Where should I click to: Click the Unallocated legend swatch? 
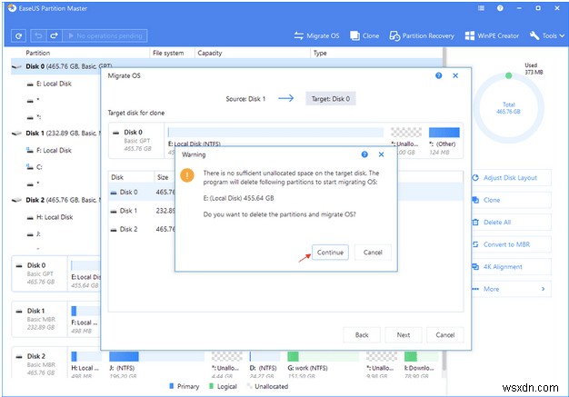(x=249, y=386)
